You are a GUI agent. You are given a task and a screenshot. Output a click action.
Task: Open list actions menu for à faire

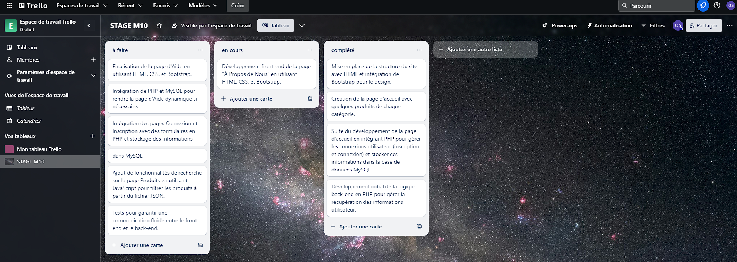200,50
